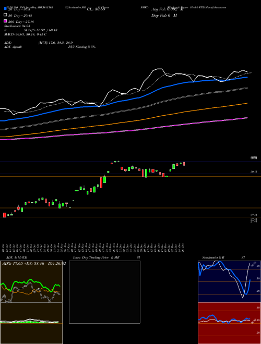The height and width of the screenshot is (344, 261).
Task: Click the 'Avg Vol: 0.002 M' label
Action: [168, 9]
